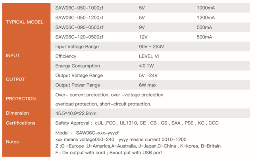Select the SAW06C-050-1200zf model cell
Screen dimensions: 254x159
79,18
